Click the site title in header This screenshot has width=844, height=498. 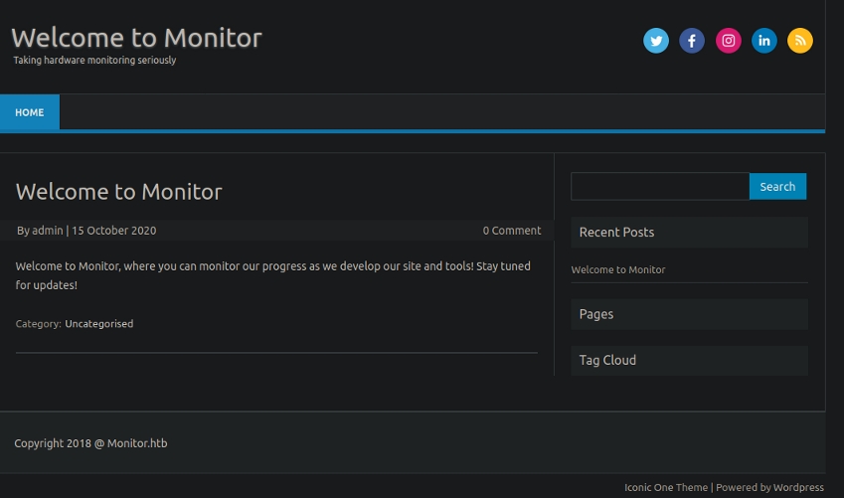point(136,38)
